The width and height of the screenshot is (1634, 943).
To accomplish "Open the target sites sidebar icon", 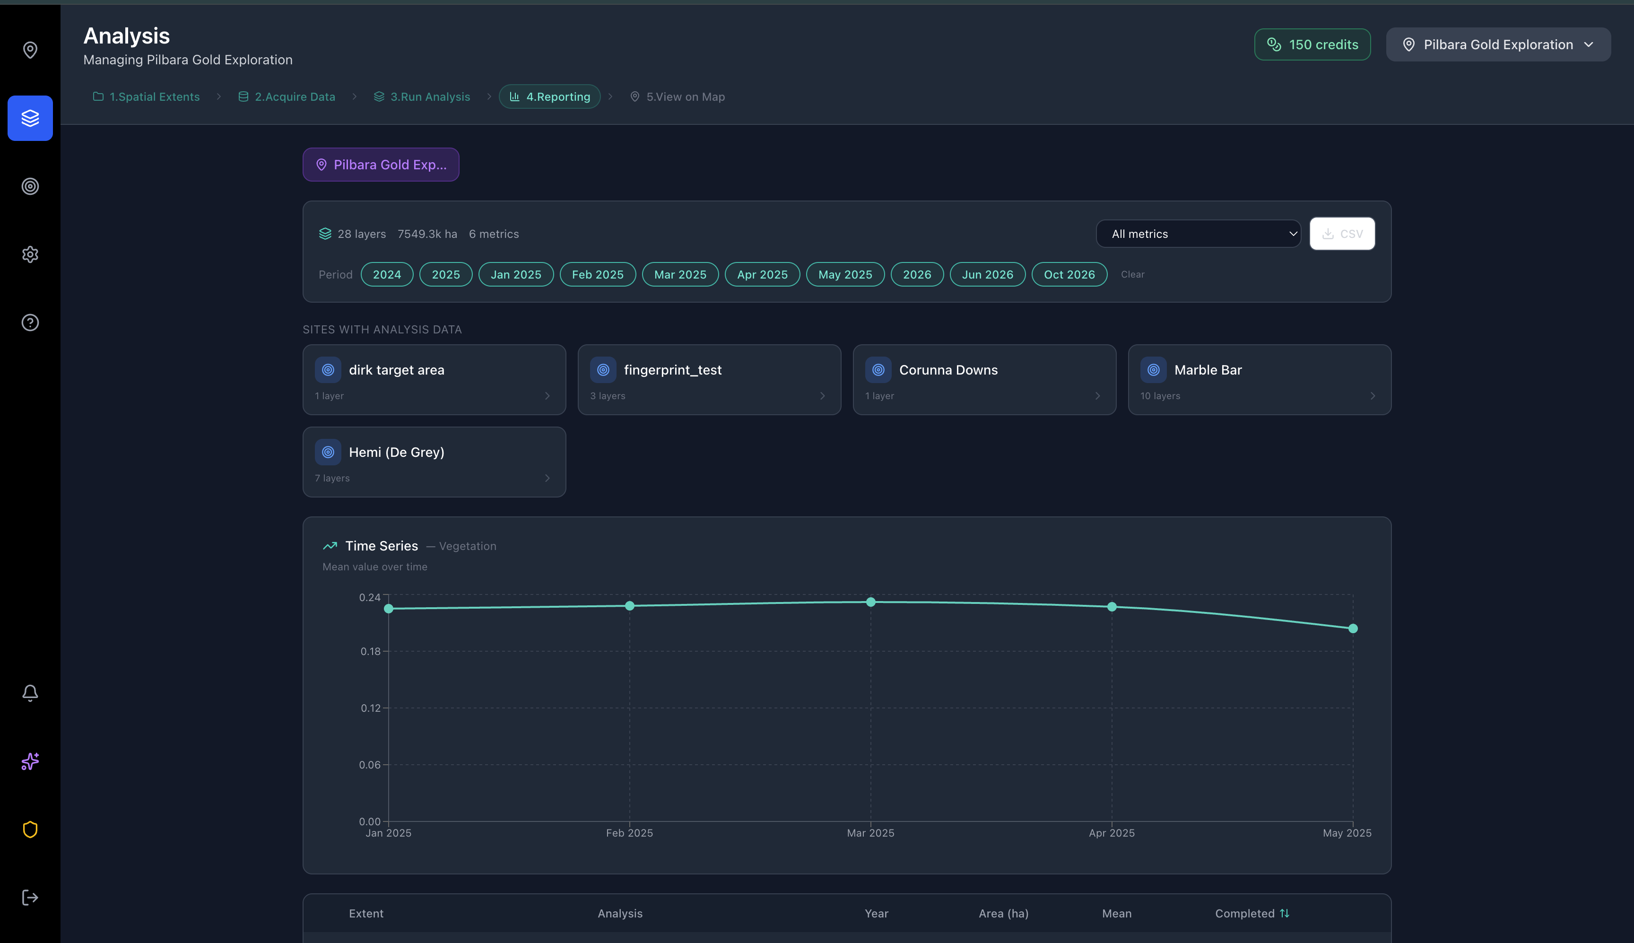I will [30, 186].
